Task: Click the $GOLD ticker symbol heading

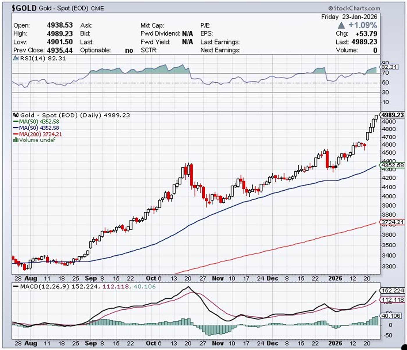Action: (24, 8)
